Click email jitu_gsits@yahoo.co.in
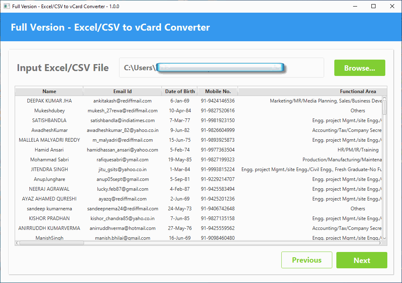Viewport: 402px width, 283px height. click(123, 169)
